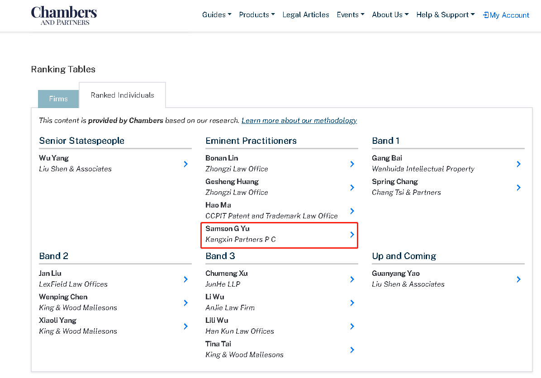Open chevron arrow for Bonan Lin

pos(352,164)
